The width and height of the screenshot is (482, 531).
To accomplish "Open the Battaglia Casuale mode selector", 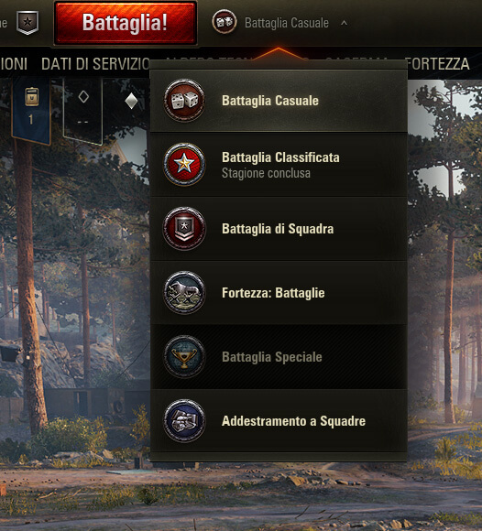I will [280, 22].
